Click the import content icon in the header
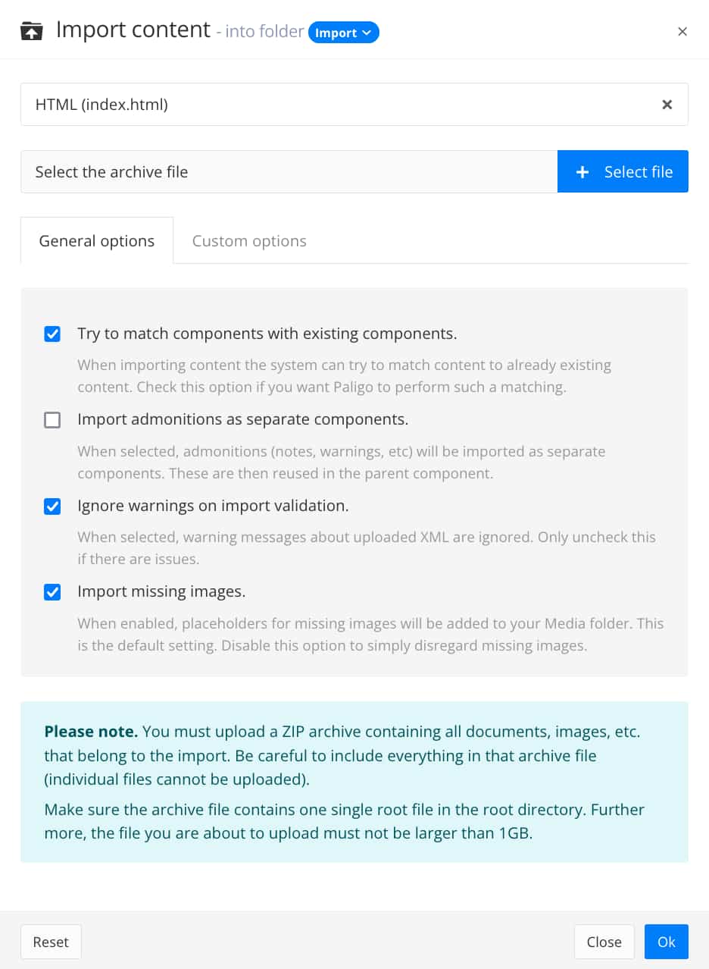709x969 pixels. coord(31,30)
